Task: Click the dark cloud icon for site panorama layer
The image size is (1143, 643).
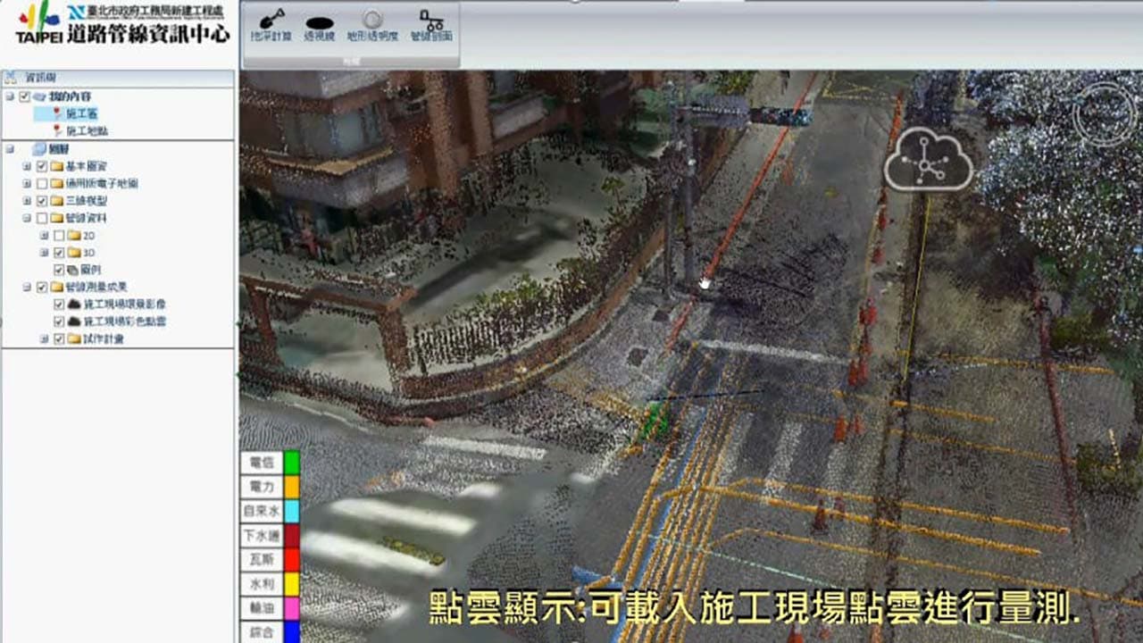Action: [x=74, y=305]
